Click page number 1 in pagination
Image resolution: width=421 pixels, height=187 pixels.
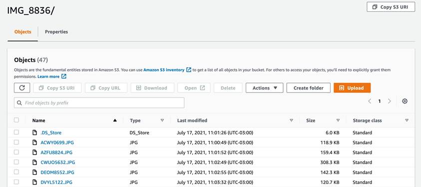(x=380, y=101)
